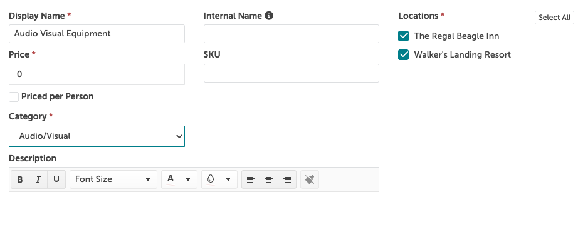This screenshot has height=237, width=583.
Task: Uncheck The Regal Beagle Inn location
Action: (404, 36)
